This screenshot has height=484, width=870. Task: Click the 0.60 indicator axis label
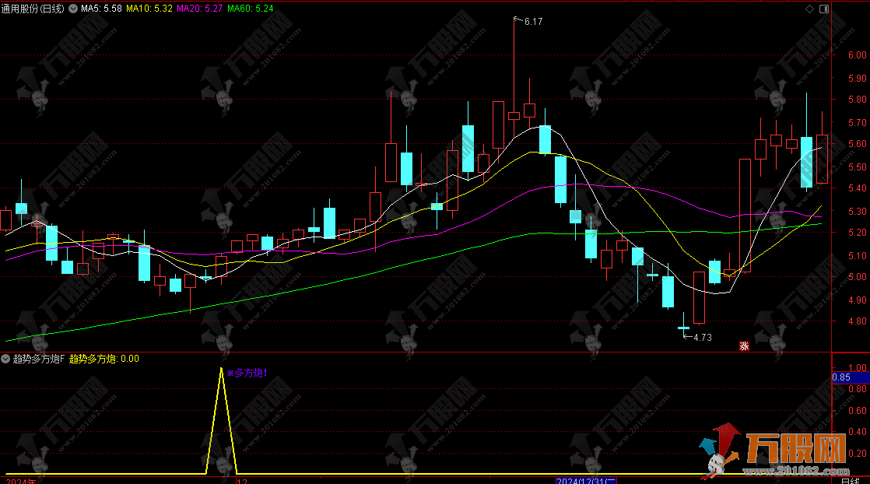(x=858, y=411)
